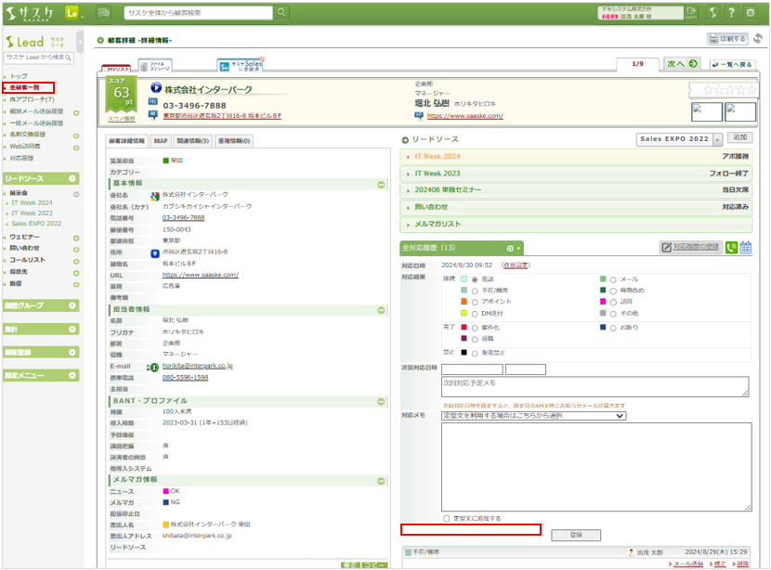Click the website icon beside the header URL
771x570 pixels.
(419, 115)
